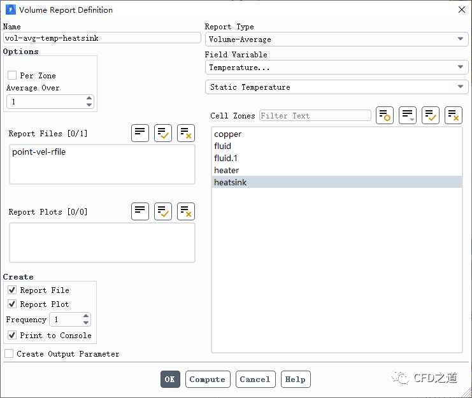Click Report Plots select-all checkmark icon
Screen dimensions: 472x398
coord(163,211)
